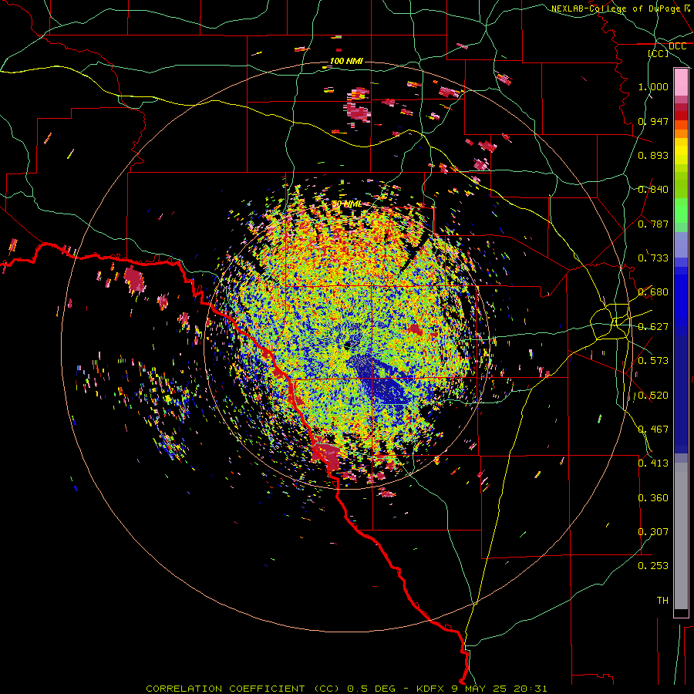
Task: Select the 1.000 legend value
Action: [x=653, y=86]
